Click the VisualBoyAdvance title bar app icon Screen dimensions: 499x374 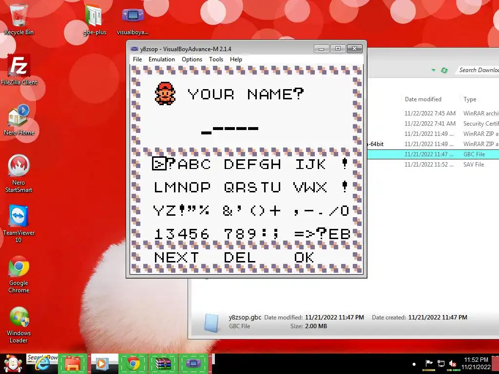click(134, 49)
